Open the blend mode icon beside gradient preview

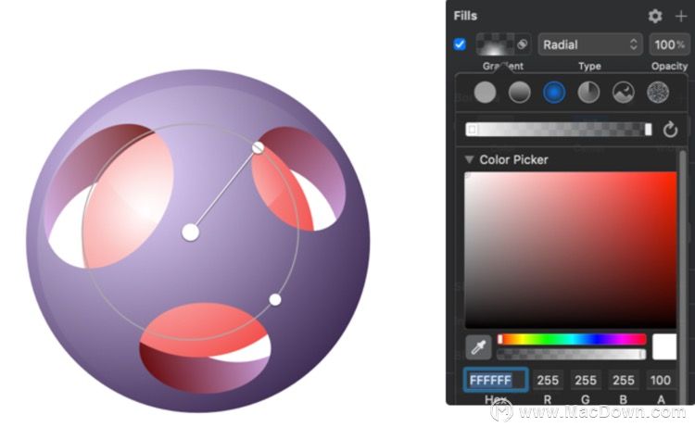(523, 44)
